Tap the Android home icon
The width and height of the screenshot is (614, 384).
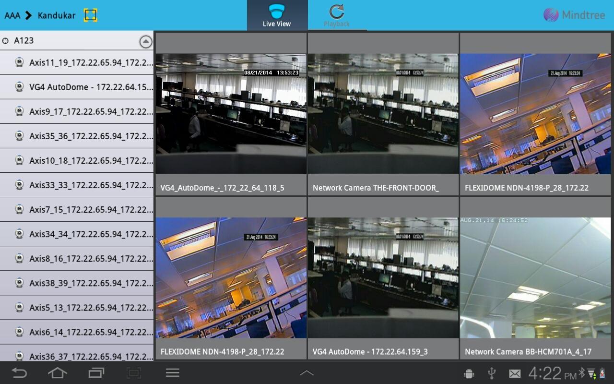57,373
